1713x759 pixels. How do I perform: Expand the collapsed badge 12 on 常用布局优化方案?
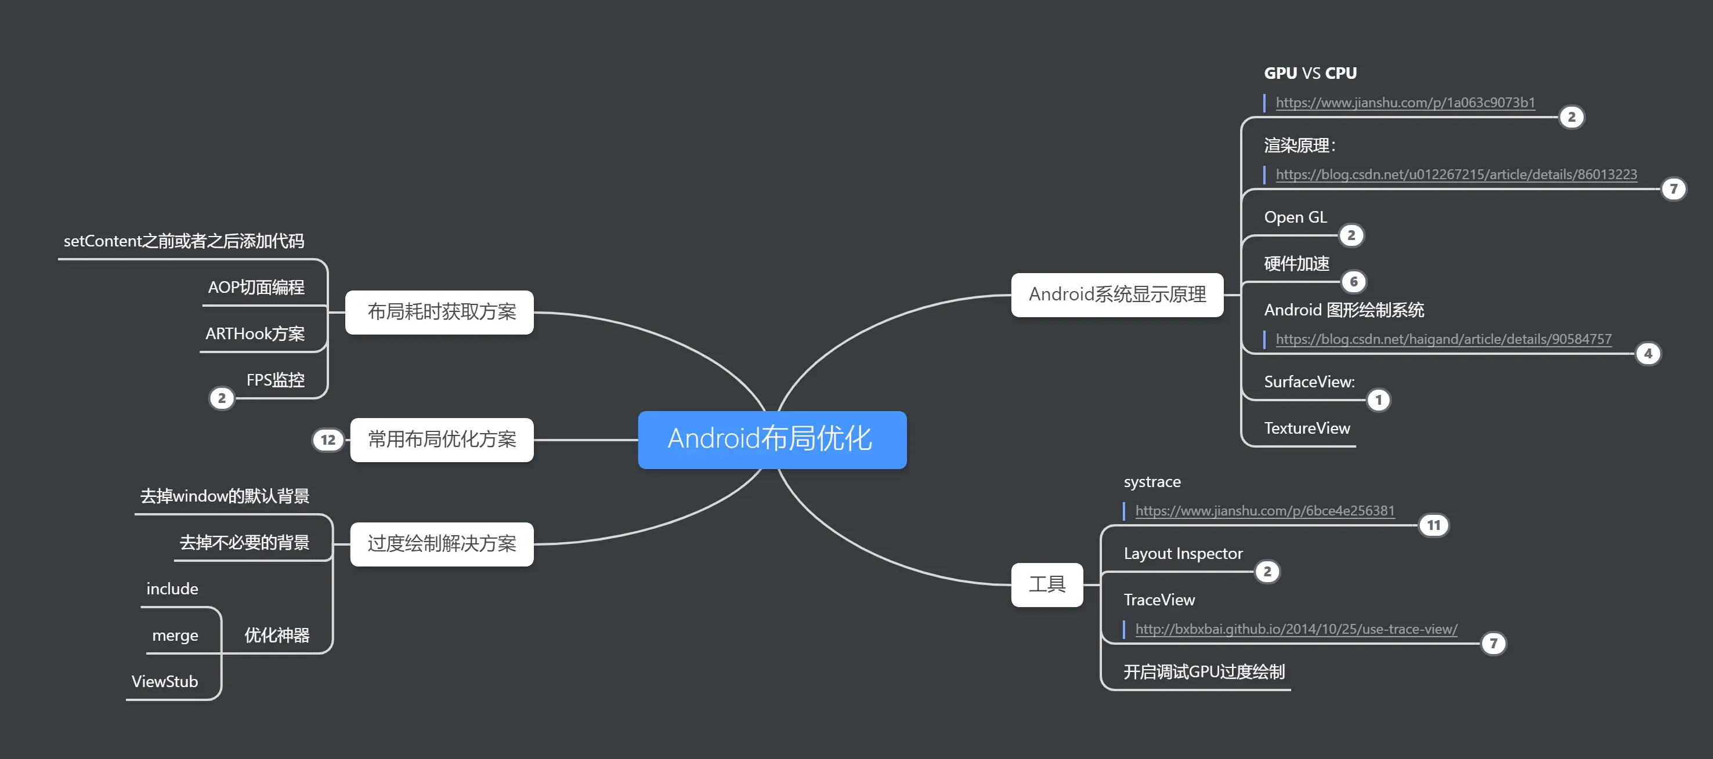click(x=328, y=440)
